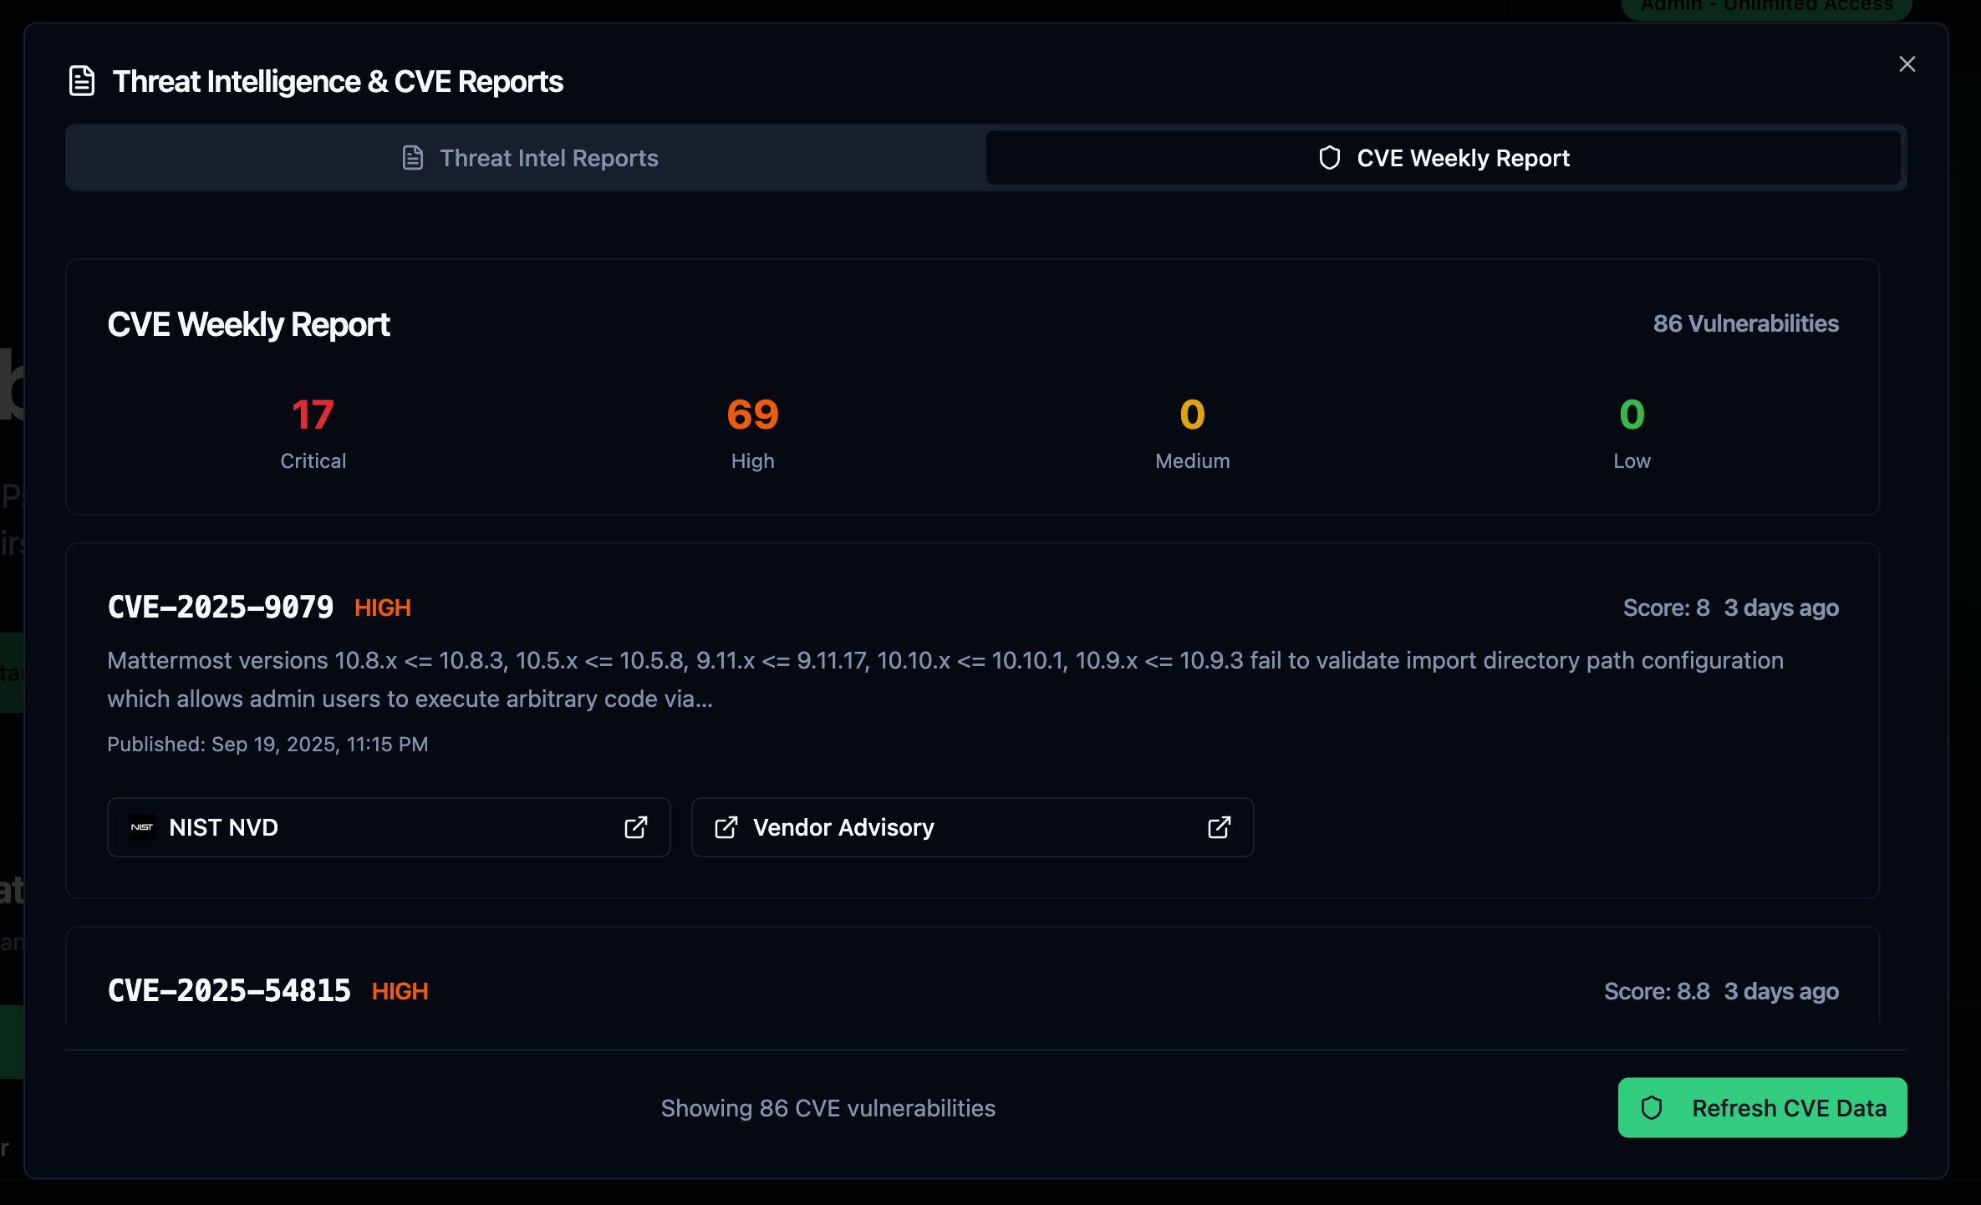Click the orange High count 69

(x=752, y=415)
